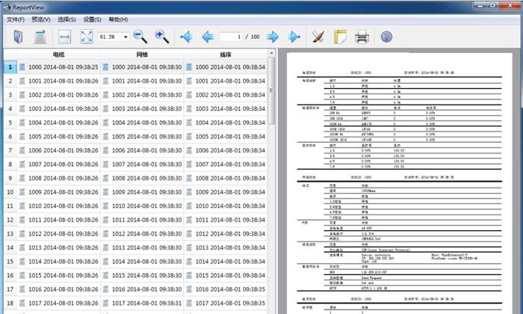Click the report preview page
This screenshot has width=523, height=314.
click(399, 183)
